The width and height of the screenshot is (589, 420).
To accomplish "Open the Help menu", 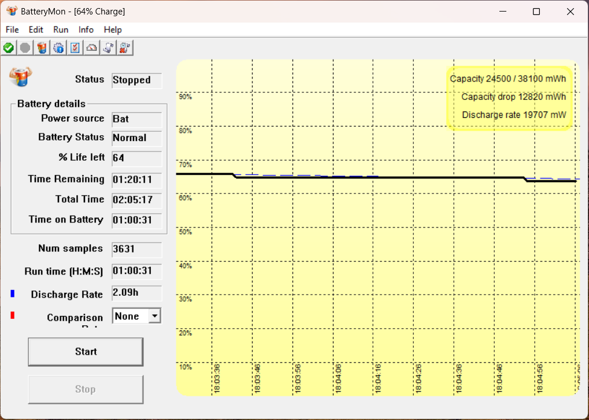I will point(113,29).
